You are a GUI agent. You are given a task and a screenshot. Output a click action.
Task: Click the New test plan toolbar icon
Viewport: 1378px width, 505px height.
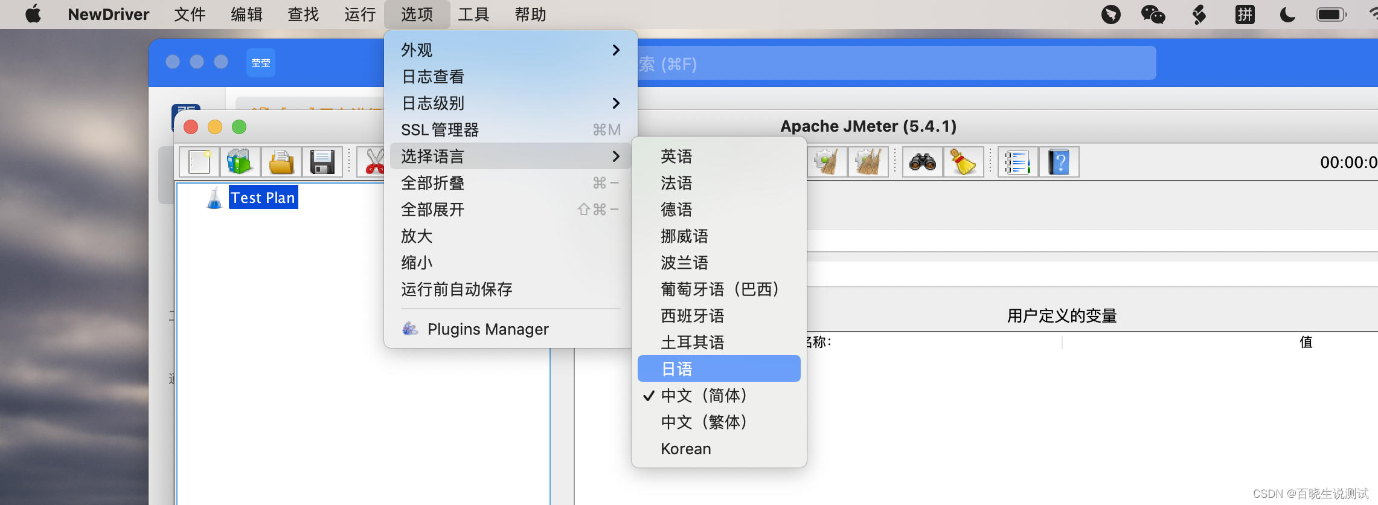(199, 162)
